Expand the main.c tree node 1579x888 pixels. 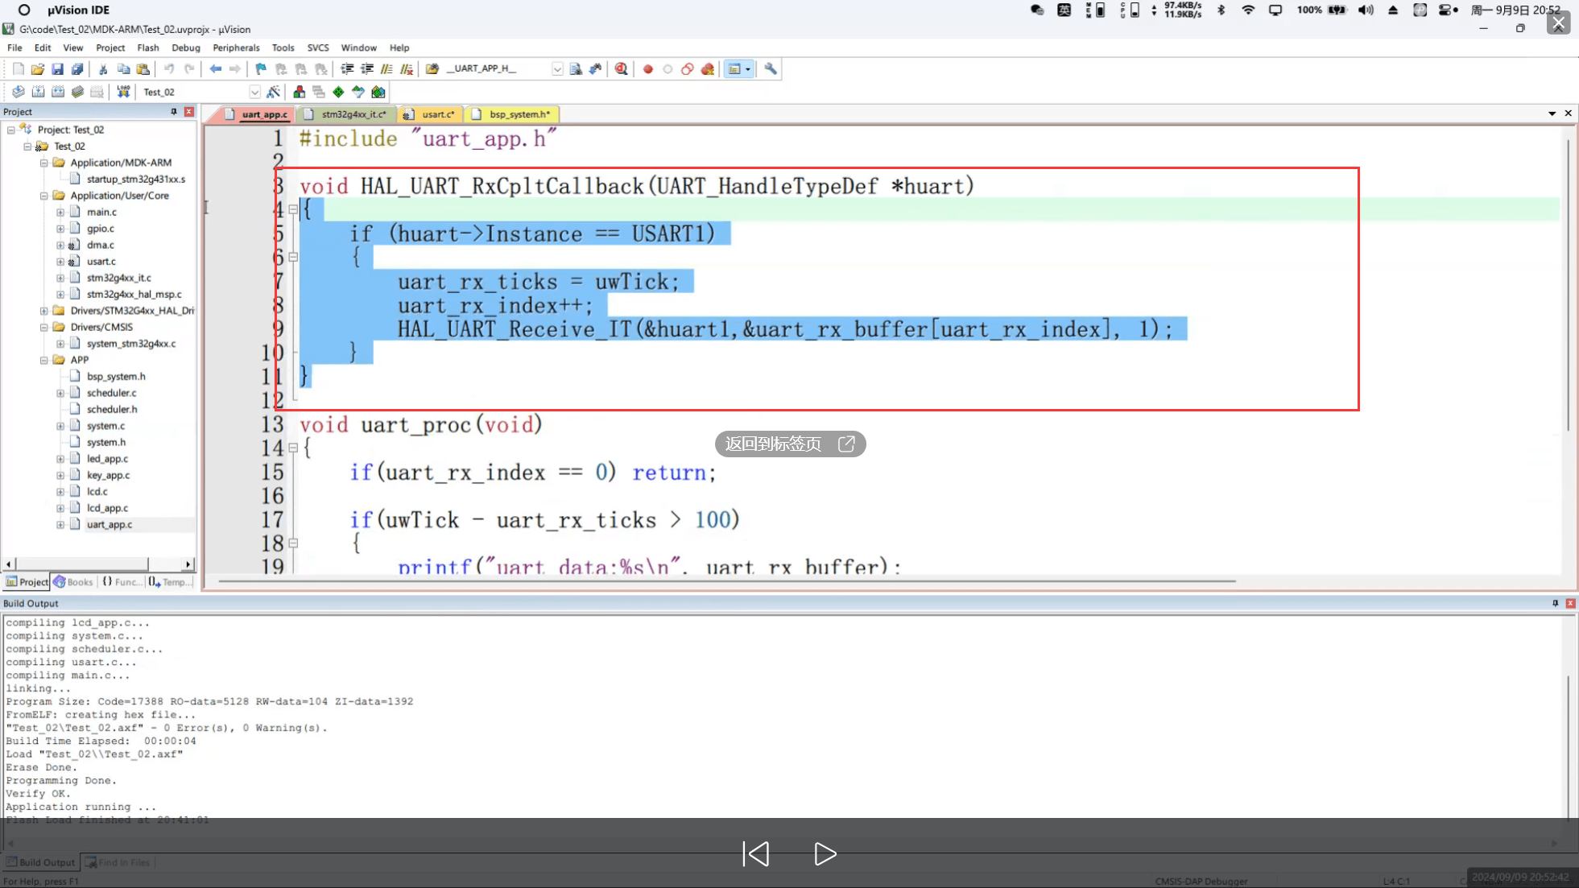pos(60,212)
